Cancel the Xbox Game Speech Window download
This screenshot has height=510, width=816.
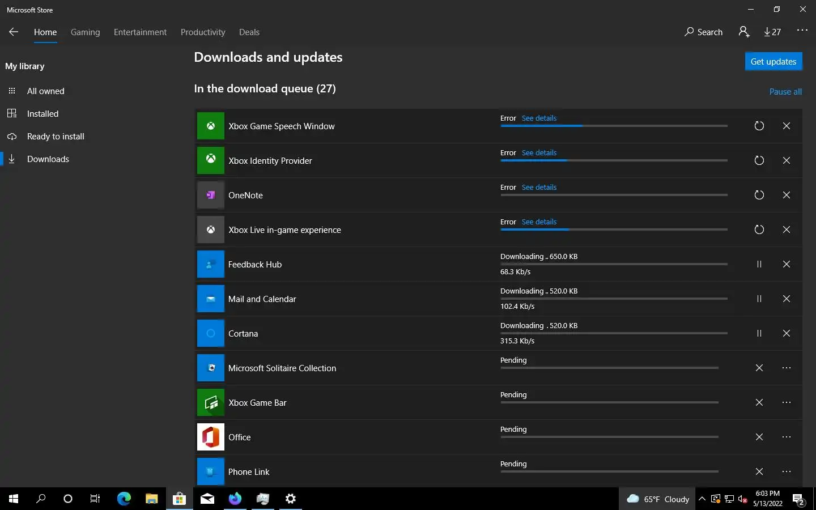tap(787, 126)
